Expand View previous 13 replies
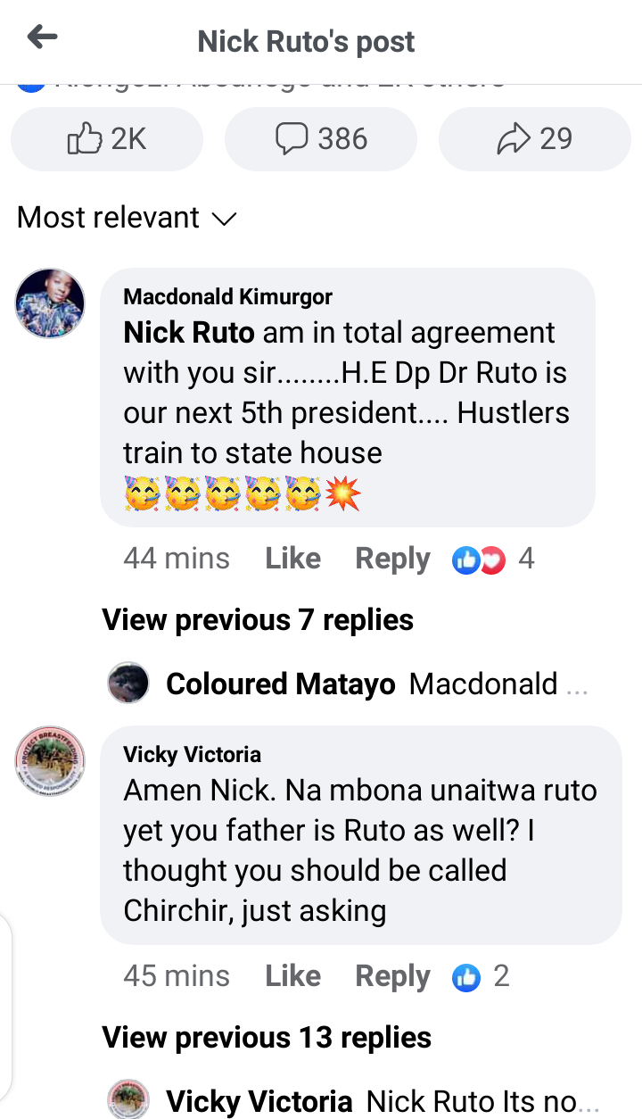Viewport: 642px width, 1119px height. (267, 1037)
